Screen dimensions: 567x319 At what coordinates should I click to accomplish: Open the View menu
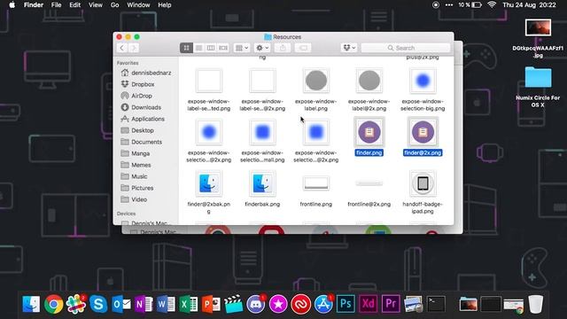coord(96,5)
